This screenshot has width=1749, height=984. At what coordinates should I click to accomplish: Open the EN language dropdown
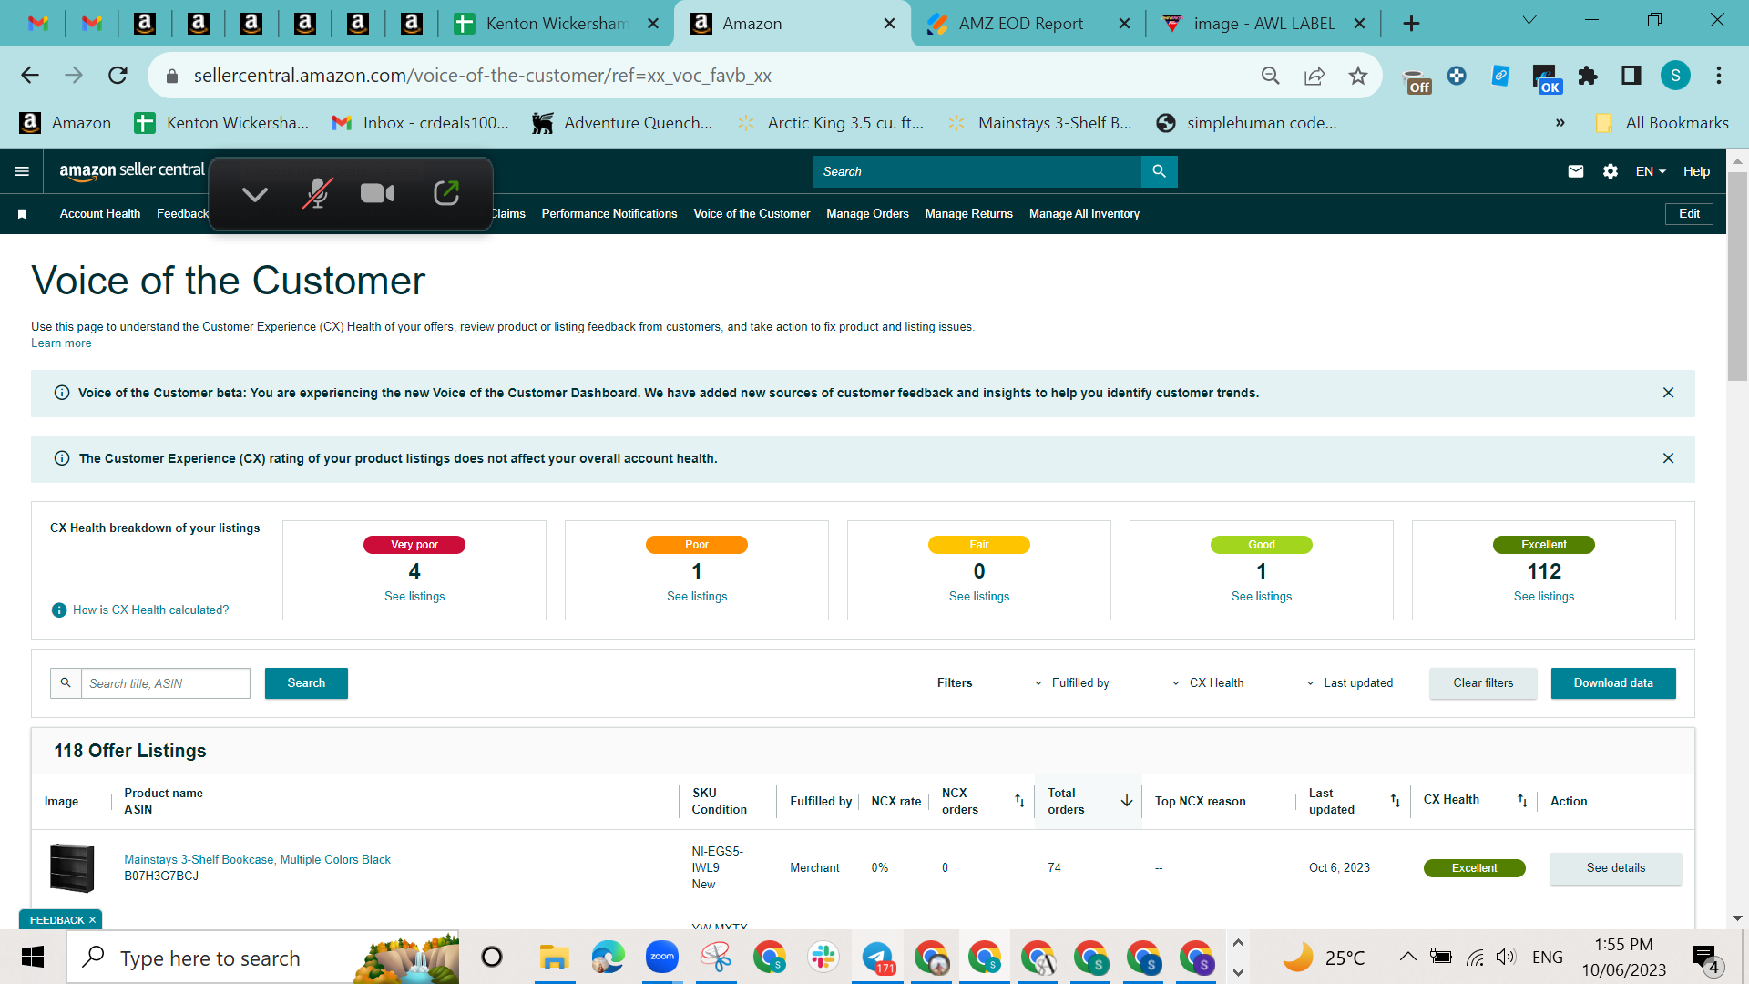tap(1651, 171)
